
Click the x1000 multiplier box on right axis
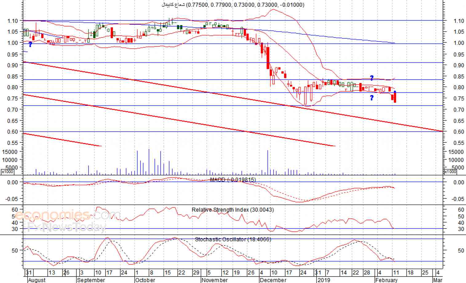click(450, 172)
